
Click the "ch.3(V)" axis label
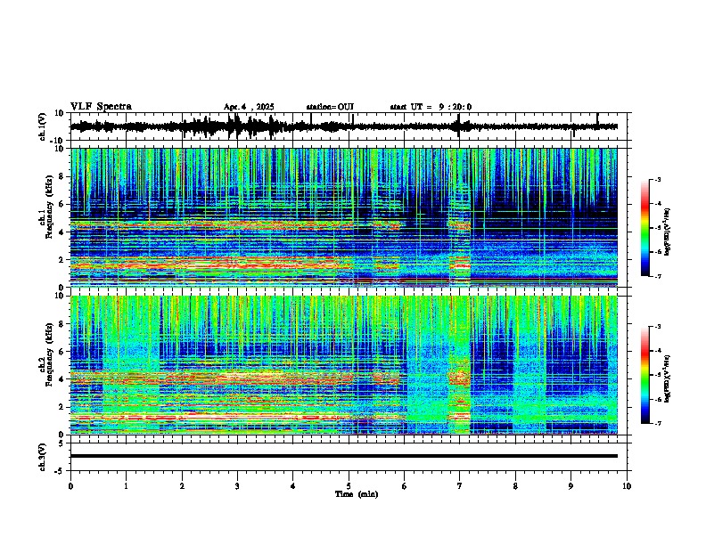43,457
